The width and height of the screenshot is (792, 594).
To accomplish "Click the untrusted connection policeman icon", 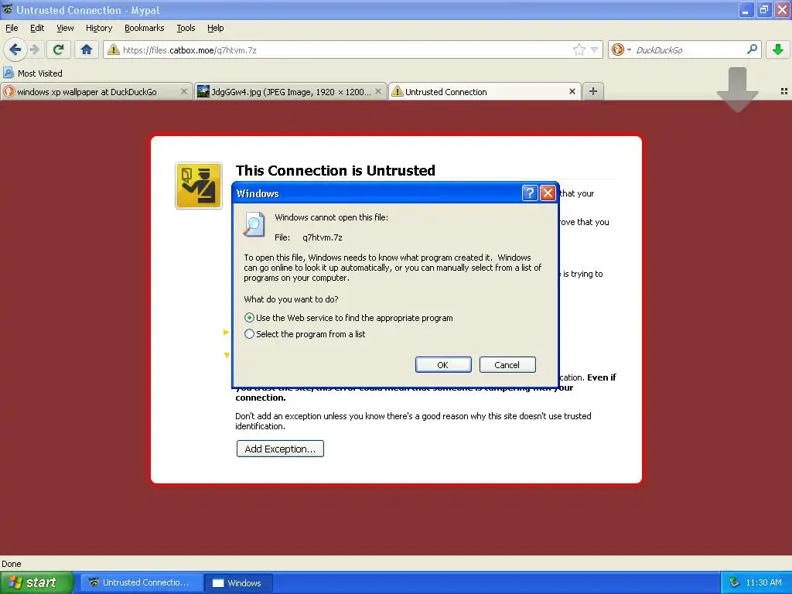I will (199, 186).
